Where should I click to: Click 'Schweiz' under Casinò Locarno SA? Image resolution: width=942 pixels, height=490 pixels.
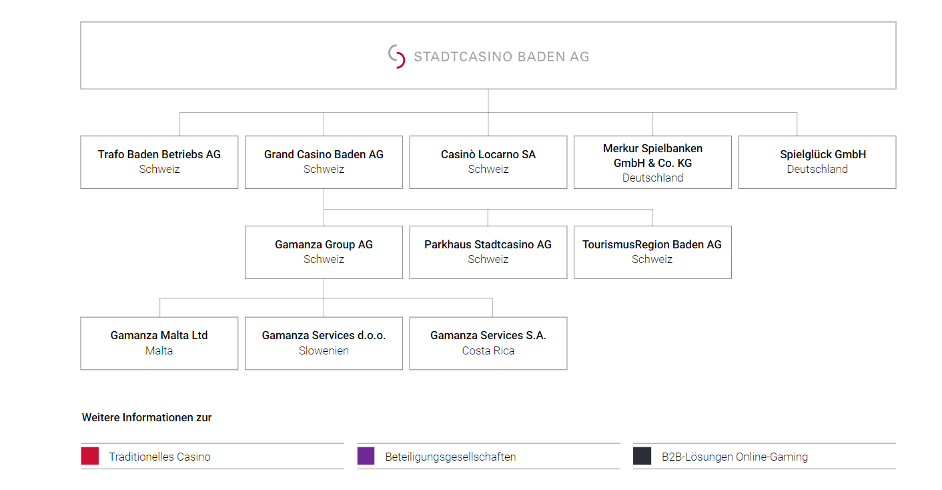488,170
